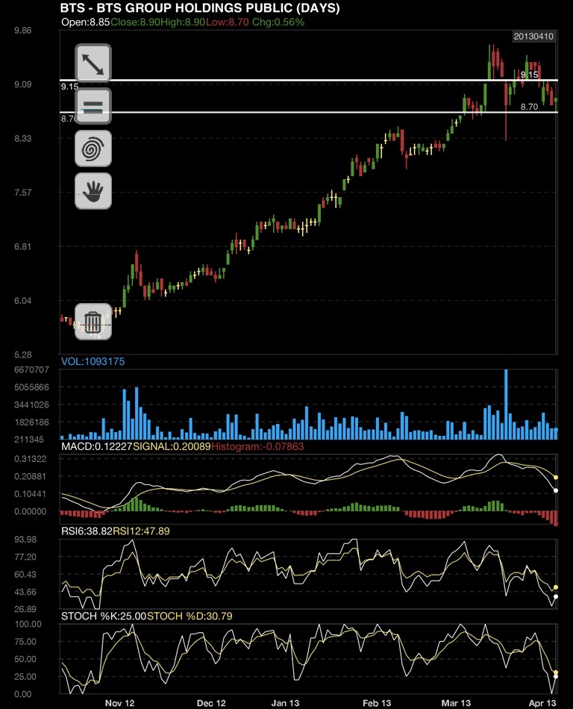Click the tallest volume bar in March
Screen dimensions: 573x709
tap(506, 405)
